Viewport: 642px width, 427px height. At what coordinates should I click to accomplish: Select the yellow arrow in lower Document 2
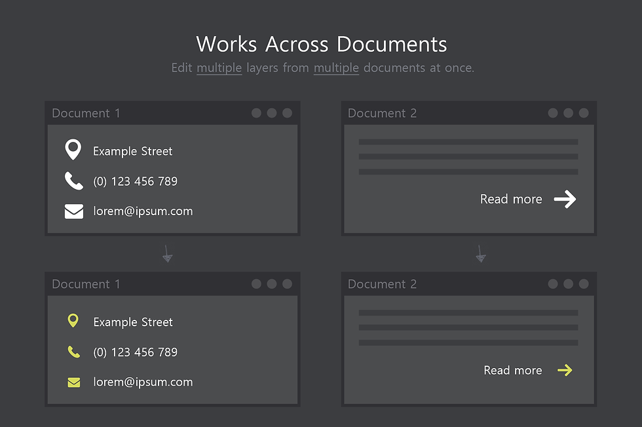(565, 369)
